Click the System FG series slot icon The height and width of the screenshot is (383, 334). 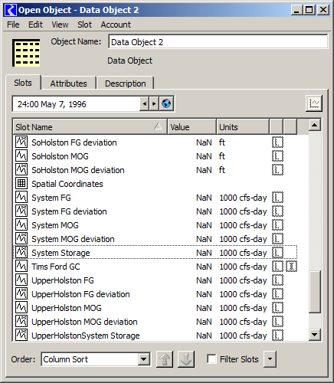click(x=21, y=197)
